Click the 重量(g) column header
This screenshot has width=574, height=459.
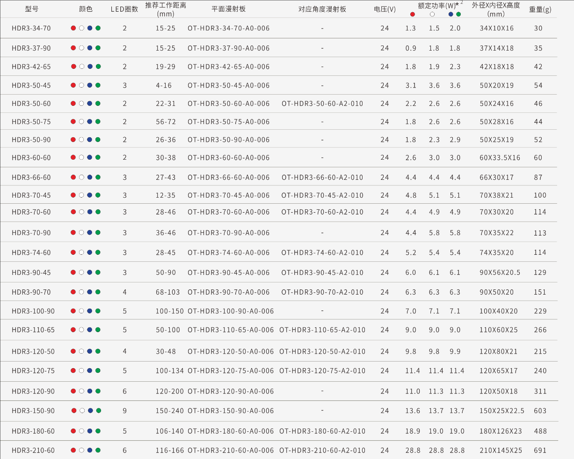540,9
